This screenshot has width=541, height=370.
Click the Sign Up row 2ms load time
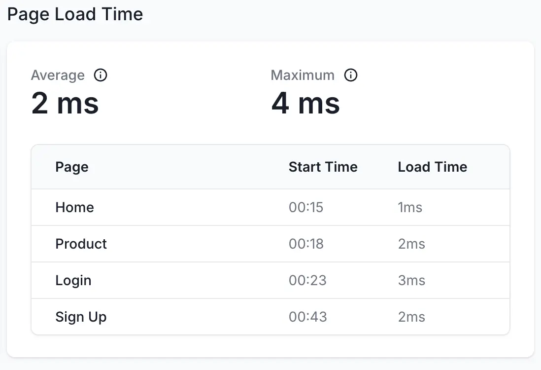point(411,317)
